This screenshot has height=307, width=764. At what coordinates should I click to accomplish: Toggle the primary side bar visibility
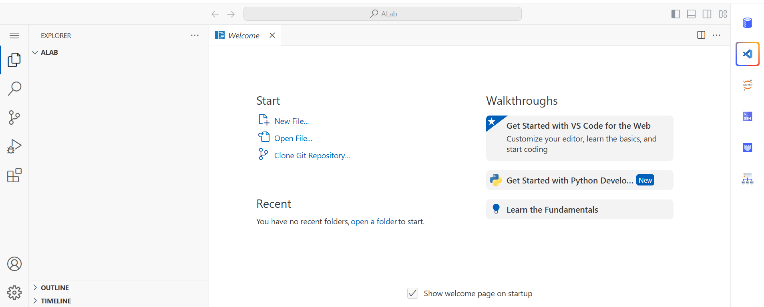click(x=676, y=14)
